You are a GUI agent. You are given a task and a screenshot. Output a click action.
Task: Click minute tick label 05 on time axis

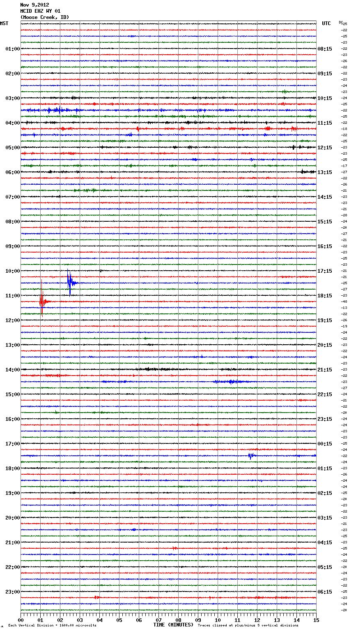click(x=119, y=620)
